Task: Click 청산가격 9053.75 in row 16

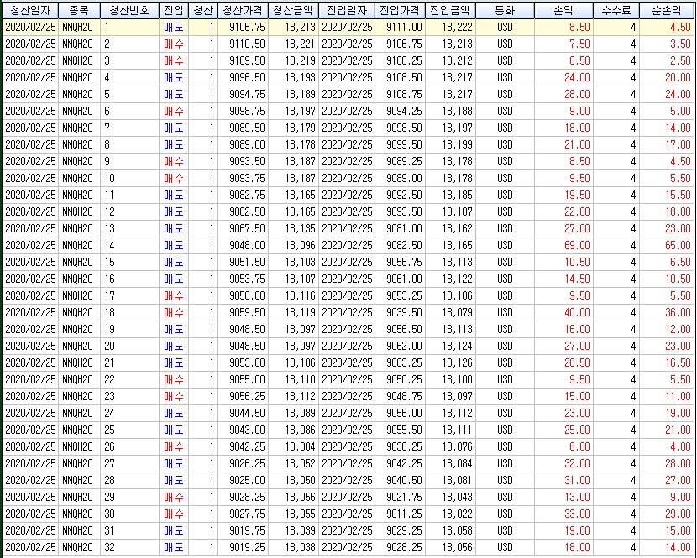Action: click(x=247, y=279)
